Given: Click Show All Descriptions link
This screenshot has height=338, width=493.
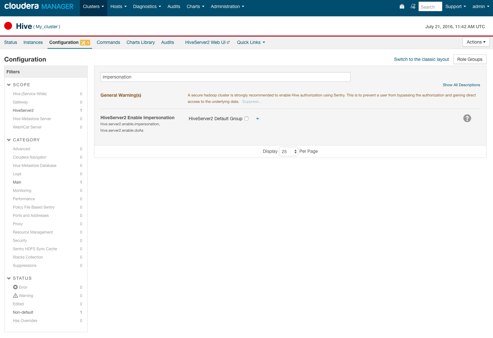Looking at the screenshot, I should pyautogui.click(x=461, y=85).
